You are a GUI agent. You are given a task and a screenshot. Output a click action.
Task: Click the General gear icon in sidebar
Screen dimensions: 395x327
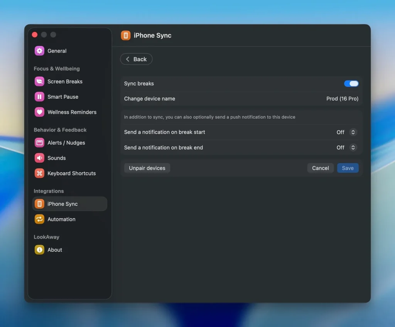(39, 51)
